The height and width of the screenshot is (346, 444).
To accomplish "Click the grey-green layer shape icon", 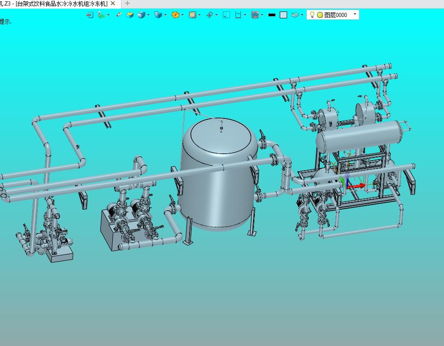I will 295,15.
